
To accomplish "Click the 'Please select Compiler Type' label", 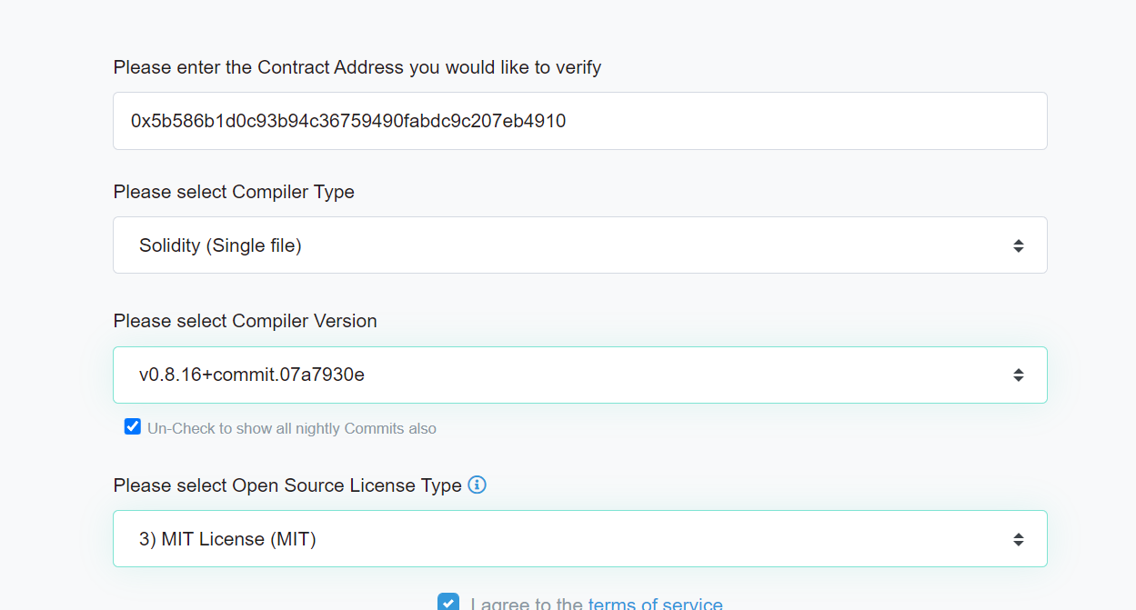I will [x=234, y=192].
